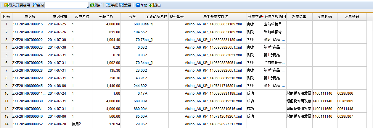Sort by the 单据日期 column header
Viewport: 373px width, 128px height.
pyautogui.click(x=60, y=17)
